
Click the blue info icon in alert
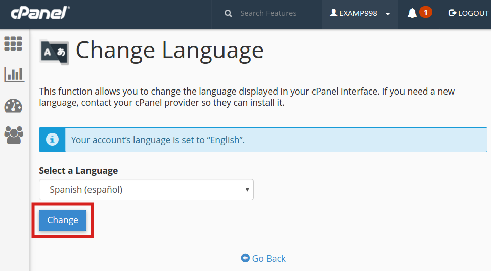(52, 140)
